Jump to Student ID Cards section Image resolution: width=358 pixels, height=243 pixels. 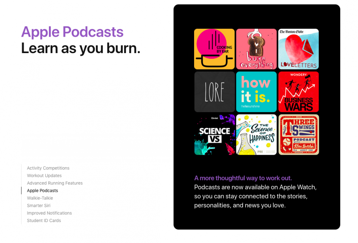[44, 221]
